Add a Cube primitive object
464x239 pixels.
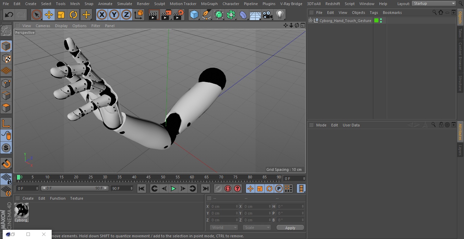(x=194, y=15)
